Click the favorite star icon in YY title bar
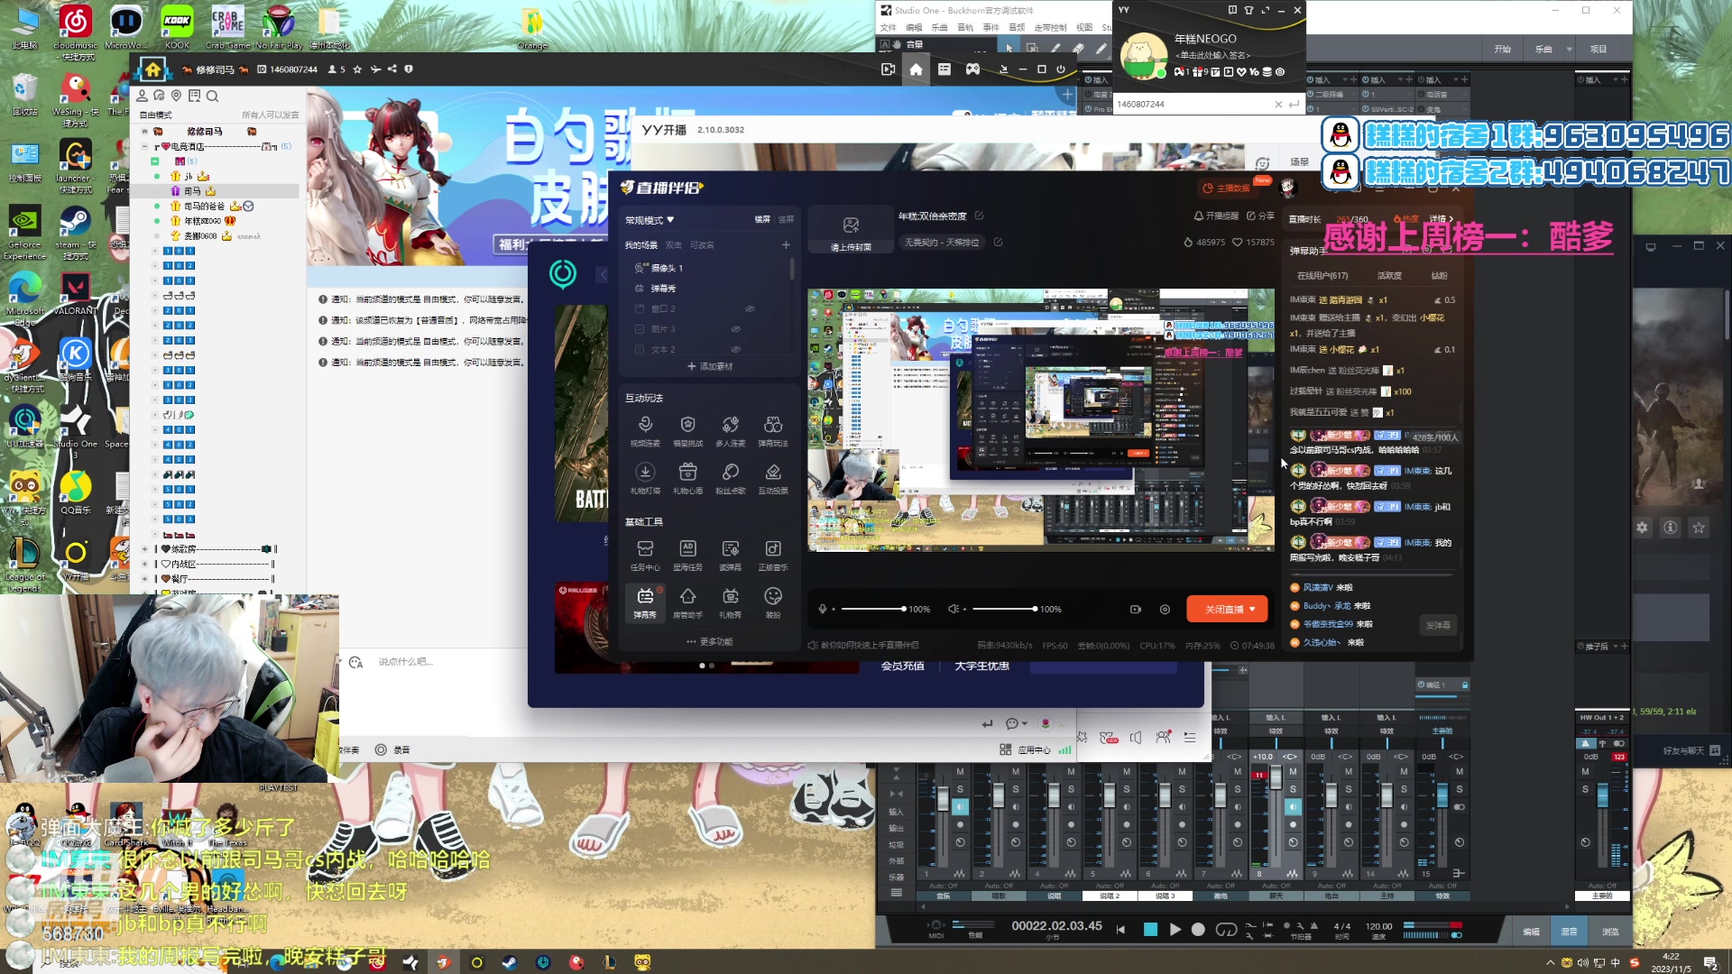The width and height of the screenshot is (1732, 974). pos(357,69)
